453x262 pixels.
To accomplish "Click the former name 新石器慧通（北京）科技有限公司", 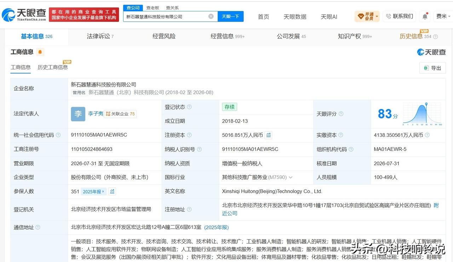I will tap(126, 93).
